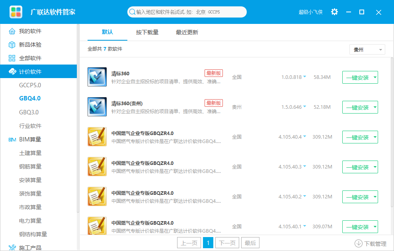Open install options arrow for version 4.105.40.4
Image resolution: width=394 pixels, height=251 pixels.
pos(375,137)
